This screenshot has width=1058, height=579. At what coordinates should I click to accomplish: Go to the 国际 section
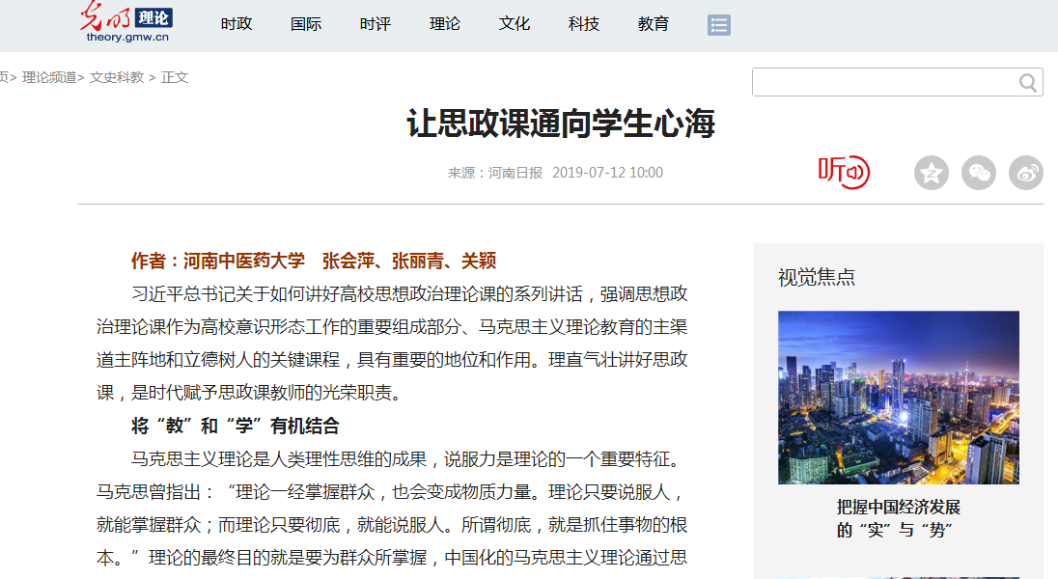[x=306, y=24]
